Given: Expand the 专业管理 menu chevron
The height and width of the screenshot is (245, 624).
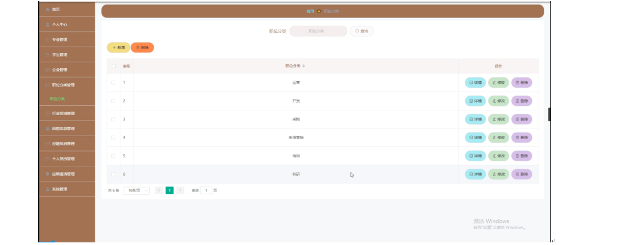Looking at the screenshot, I should pos(88,40).
